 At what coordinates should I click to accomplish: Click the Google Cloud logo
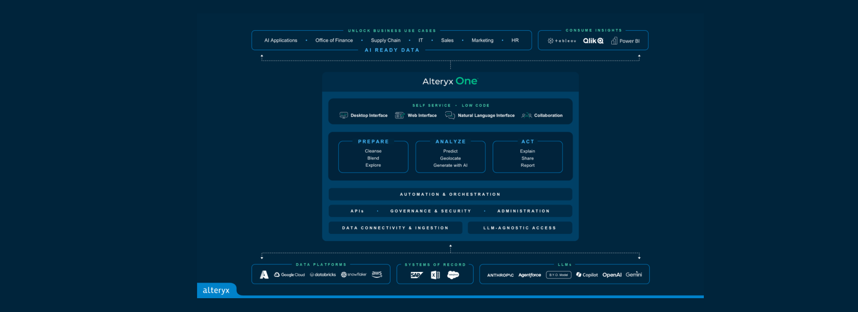290,275
